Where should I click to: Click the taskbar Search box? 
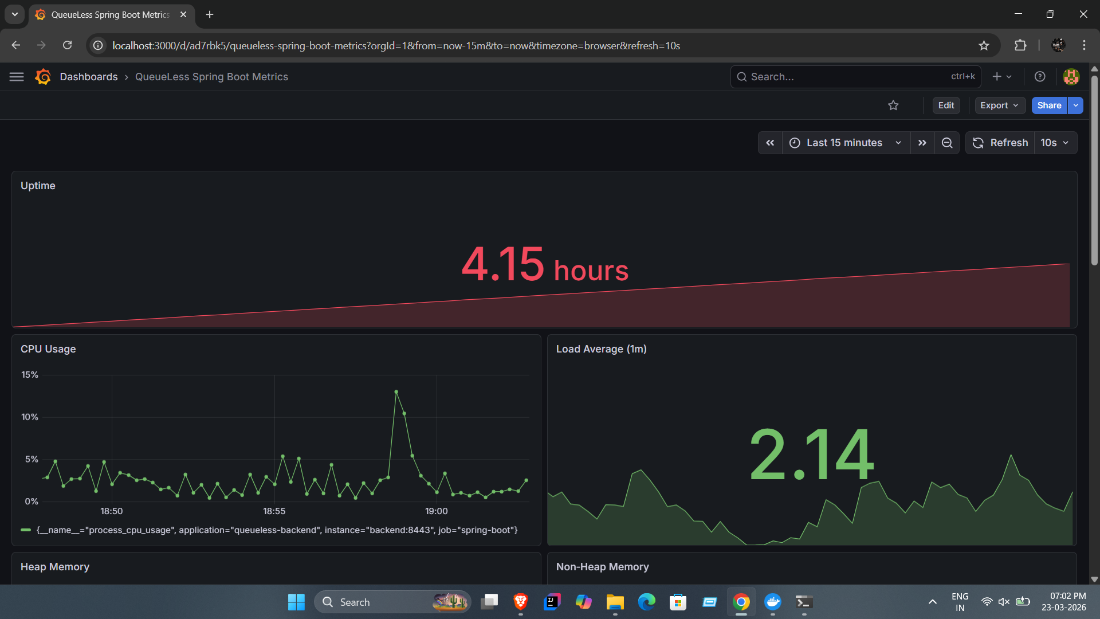pyautogui.click(x=392, y=602)
